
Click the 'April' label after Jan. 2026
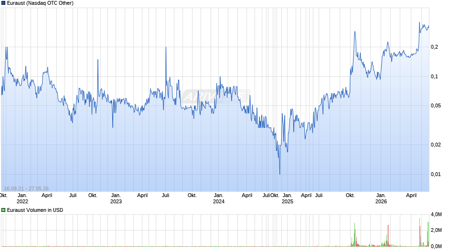(x=411, y=195)
